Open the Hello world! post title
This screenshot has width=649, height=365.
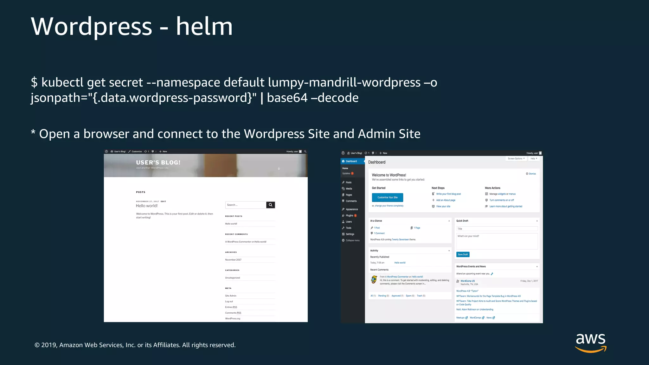(147, 206)
